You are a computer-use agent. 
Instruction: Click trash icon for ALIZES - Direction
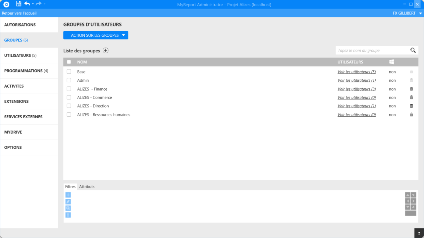411,106
